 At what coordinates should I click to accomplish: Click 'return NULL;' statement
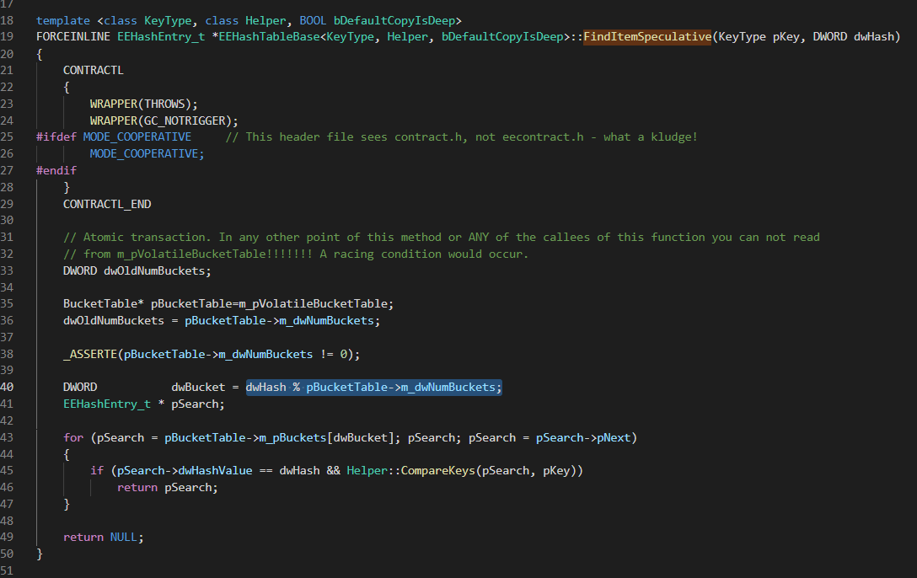104,537
